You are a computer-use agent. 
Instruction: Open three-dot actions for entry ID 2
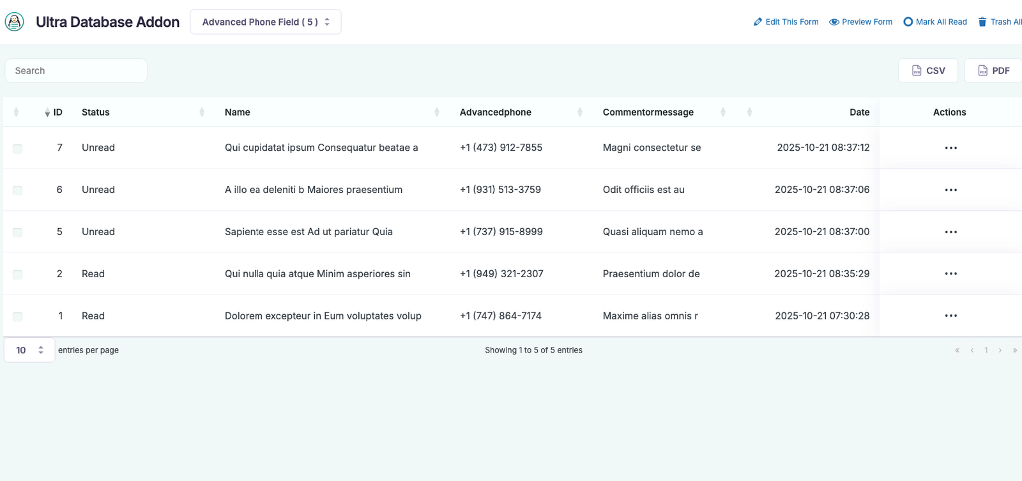[x=950, y=273]
